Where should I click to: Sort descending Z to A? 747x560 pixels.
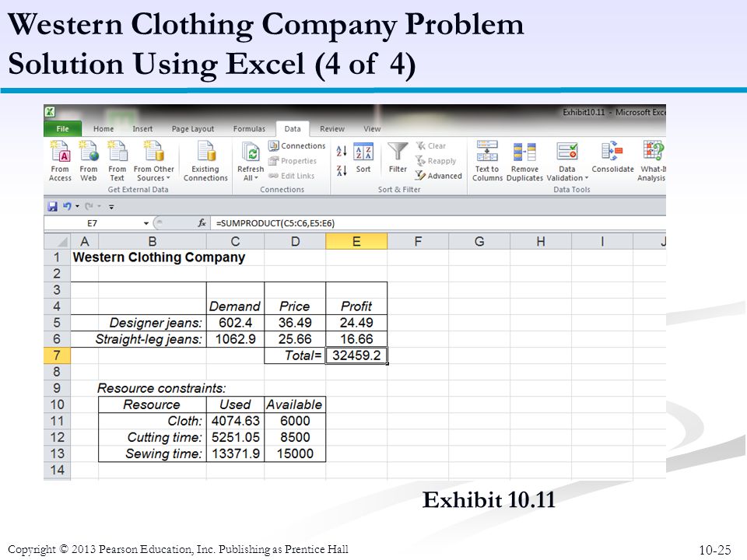[x=342, y=170]
